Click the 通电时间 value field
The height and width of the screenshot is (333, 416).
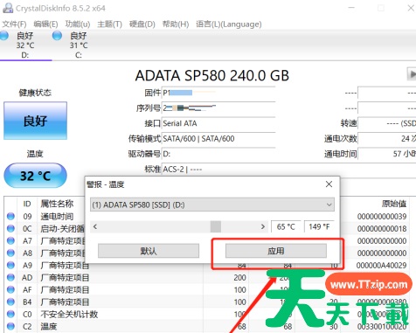click(x=387, y=154)
